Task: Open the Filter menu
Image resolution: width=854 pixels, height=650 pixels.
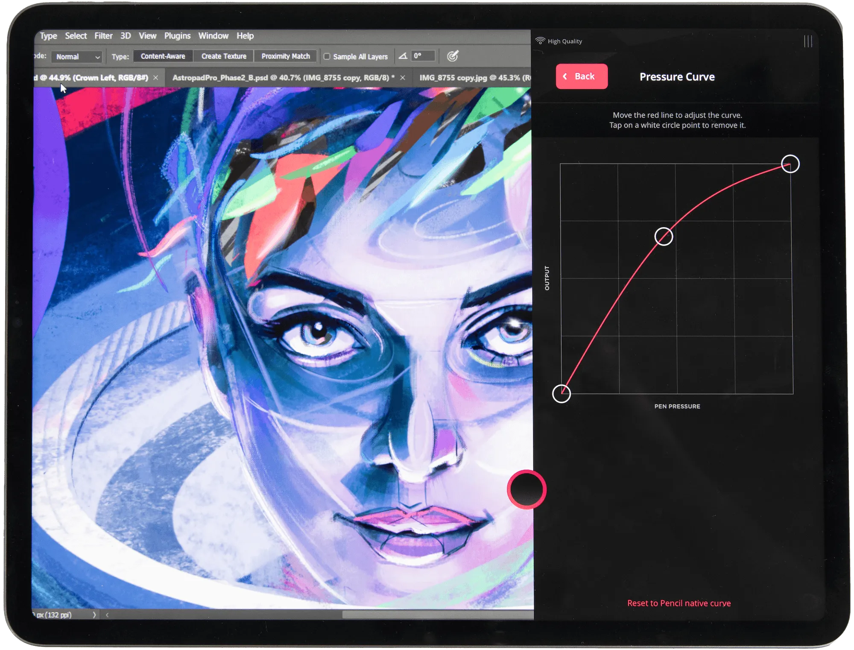Action: point(103,36)
